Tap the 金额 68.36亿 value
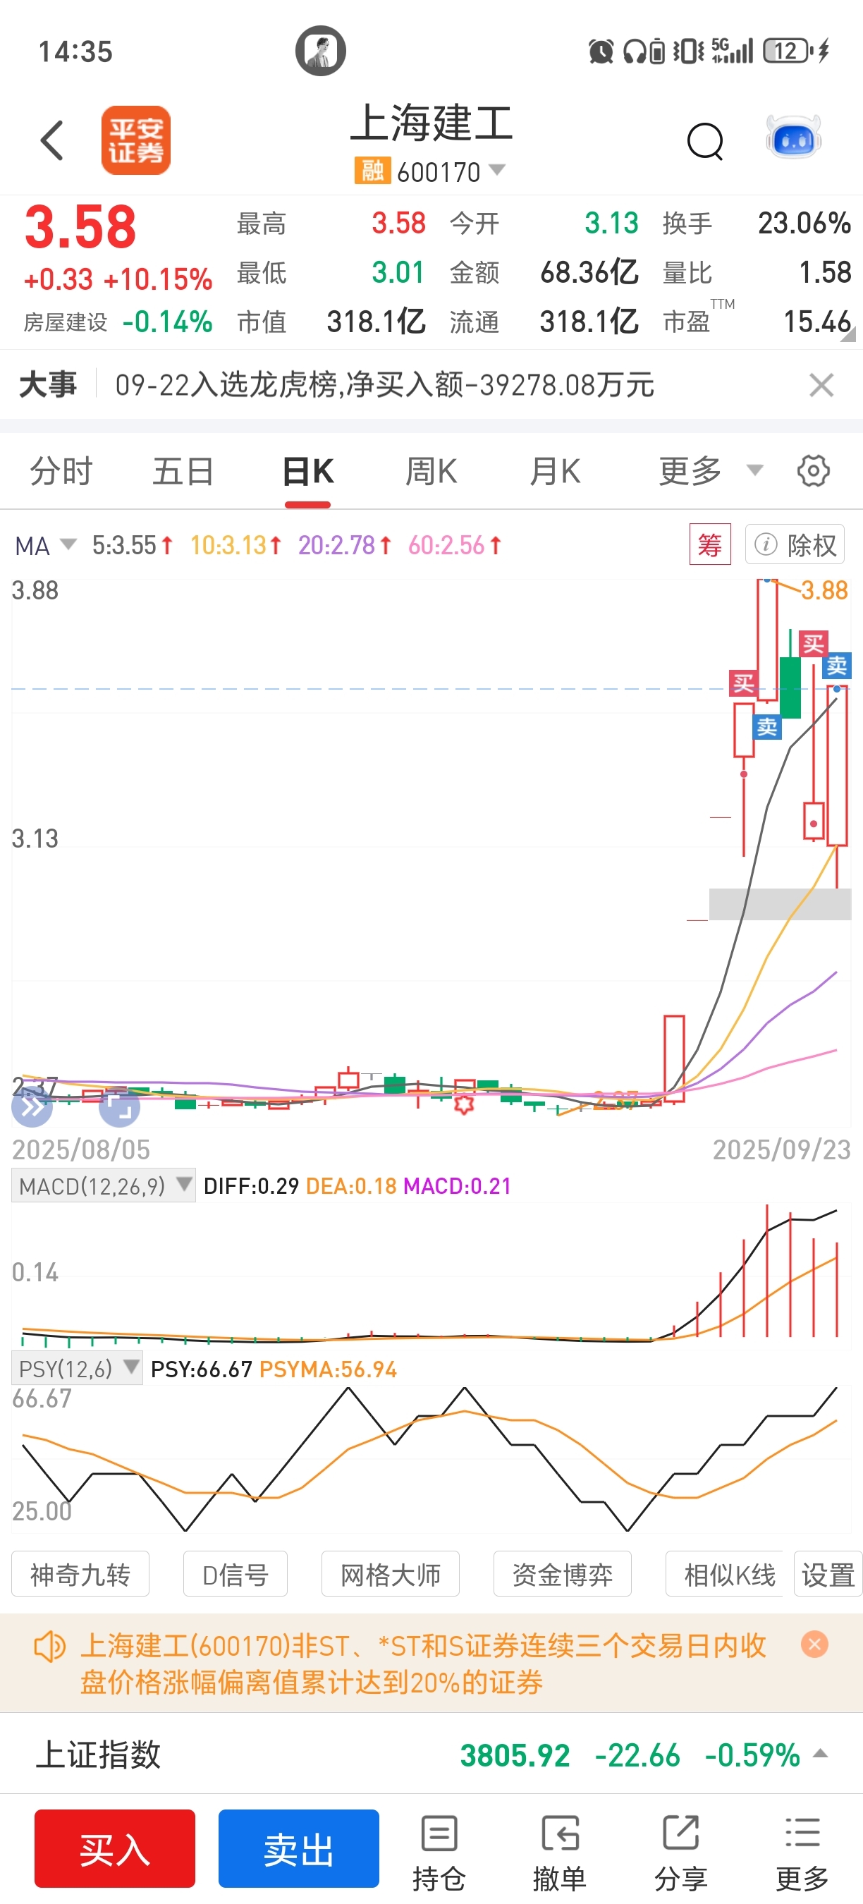The image size is (863, 1904). tap(589, 273)
